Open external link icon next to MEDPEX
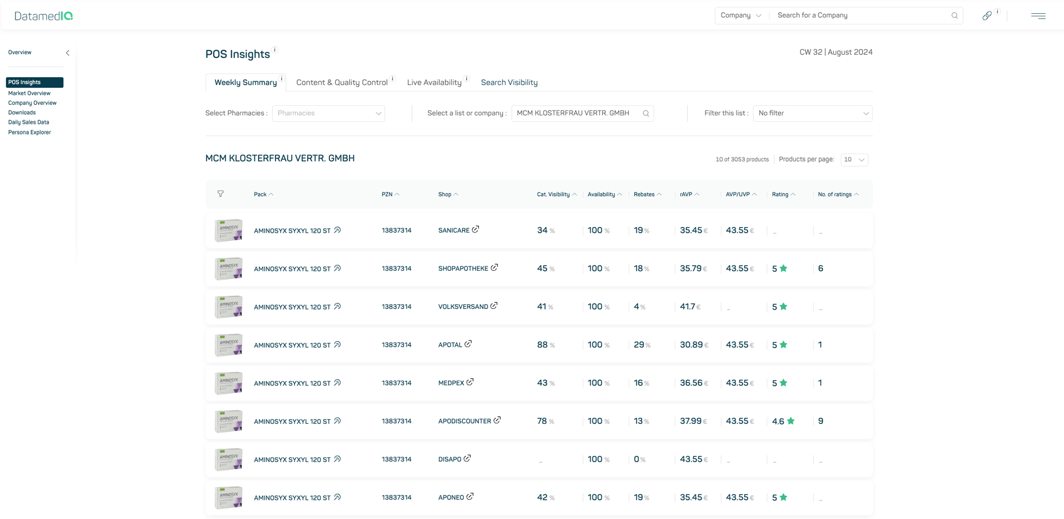 [x=470, y=382]
